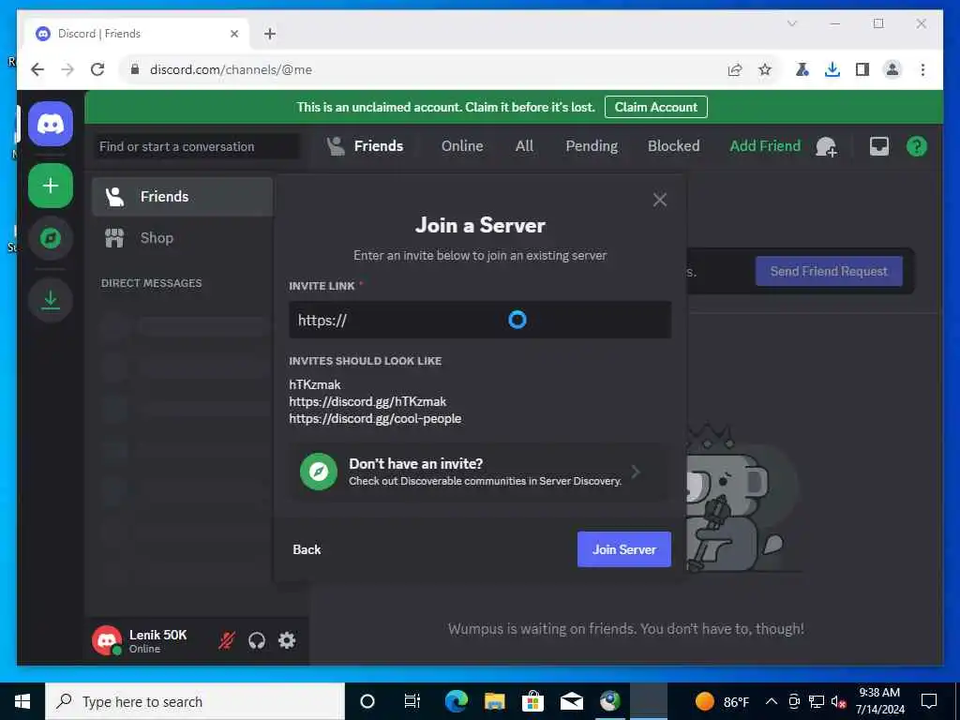Open Chrome profile avatar icon
This screenshot has height=720, width=960.
pos(892,69)
